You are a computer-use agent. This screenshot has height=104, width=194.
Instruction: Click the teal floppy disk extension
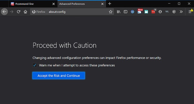146,12
